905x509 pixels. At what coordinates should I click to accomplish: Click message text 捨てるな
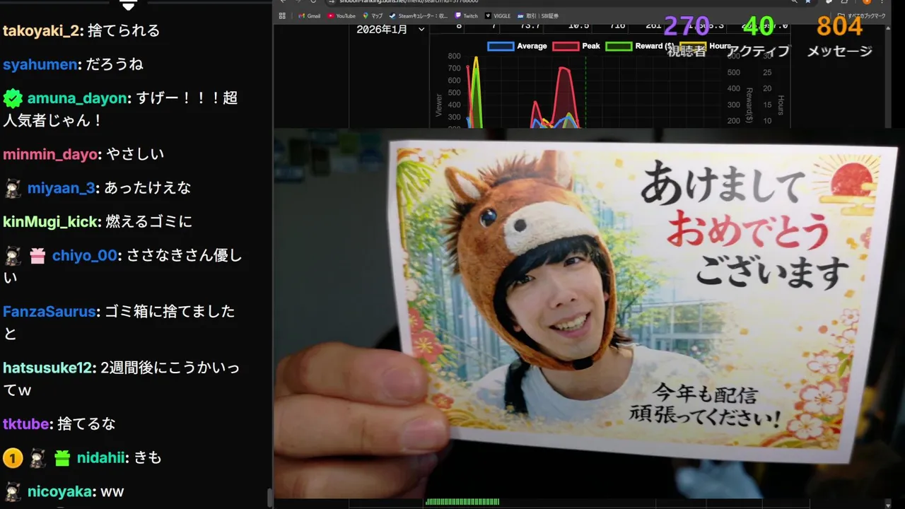pyautogui.click(x=86, y=424)
